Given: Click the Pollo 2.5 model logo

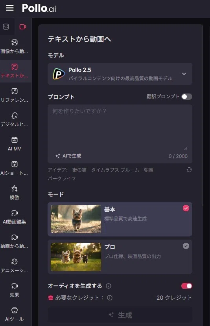Looking at the screenshot, I should click(x=59, y=74).
